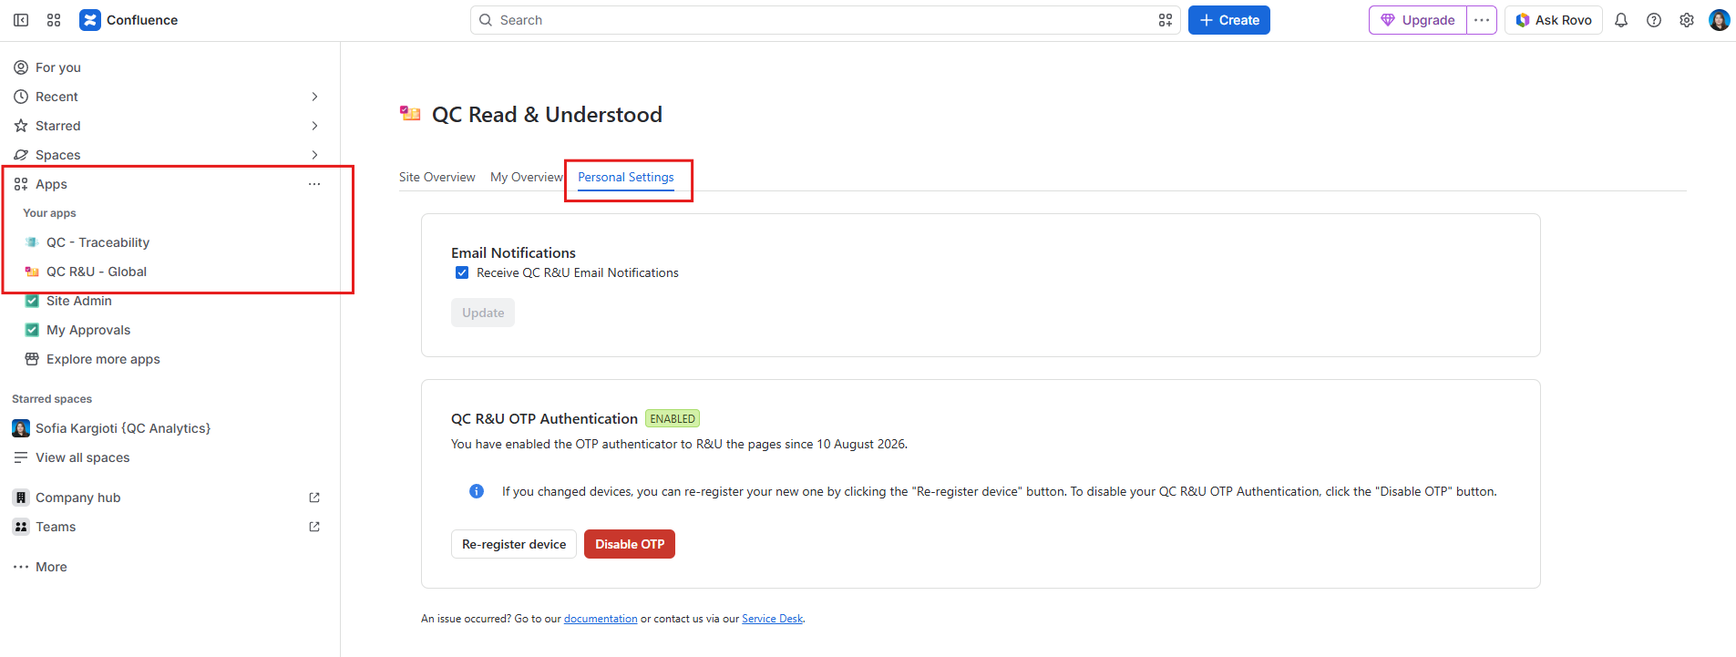
Task: Uncheck Receive QC R&U Email Notifications
Action: point(462,272)
